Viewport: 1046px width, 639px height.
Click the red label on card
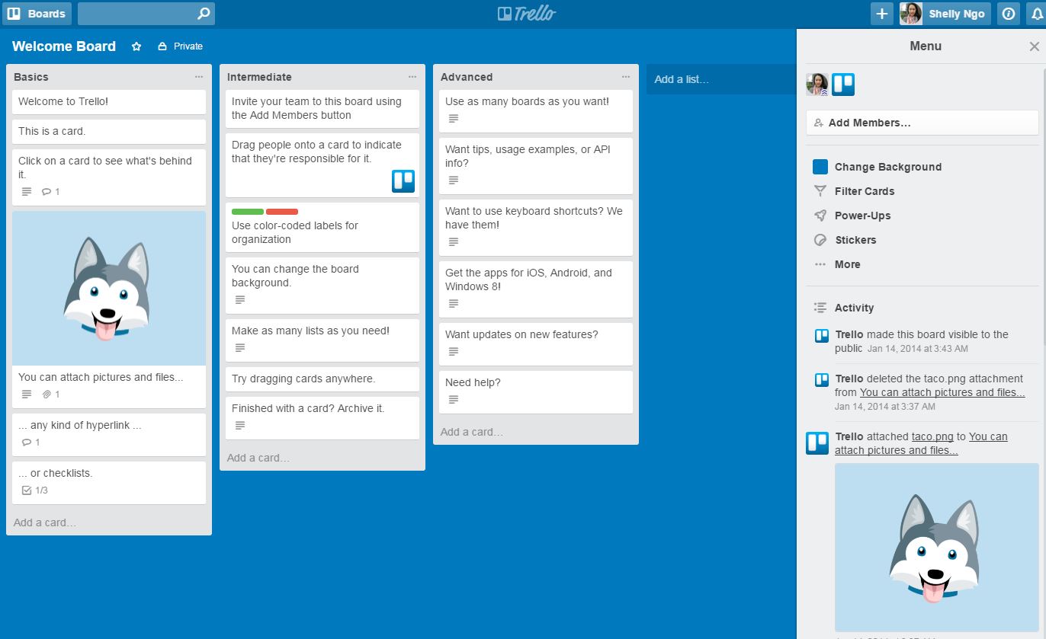(x=282, y=212)
